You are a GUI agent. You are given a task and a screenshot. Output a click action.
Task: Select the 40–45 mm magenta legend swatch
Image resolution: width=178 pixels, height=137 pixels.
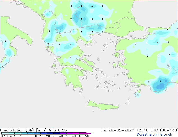coord(76,133)
